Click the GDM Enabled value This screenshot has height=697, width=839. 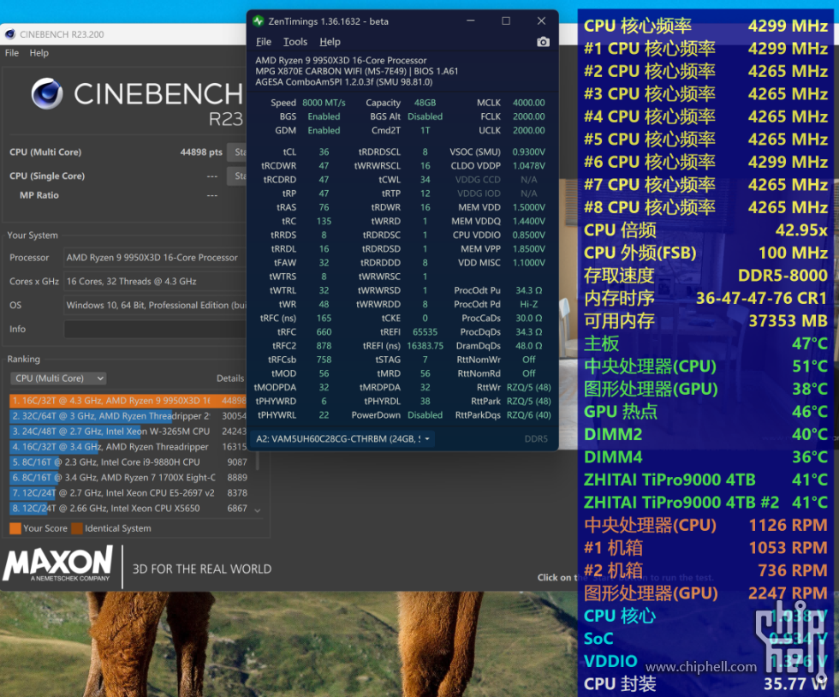point(324,130)
